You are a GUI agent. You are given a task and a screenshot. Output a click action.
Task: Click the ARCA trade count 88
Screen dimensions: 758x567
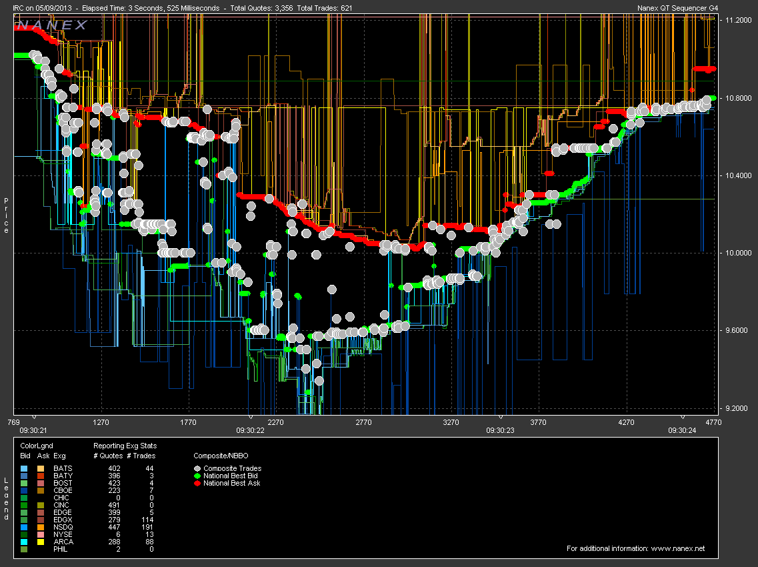149,542
